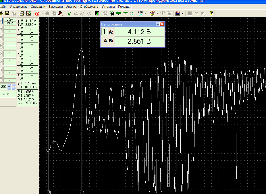Click the IN 2 input label cell
The image size is (266, 194).
pyautogui.click(x=10, y=23)
